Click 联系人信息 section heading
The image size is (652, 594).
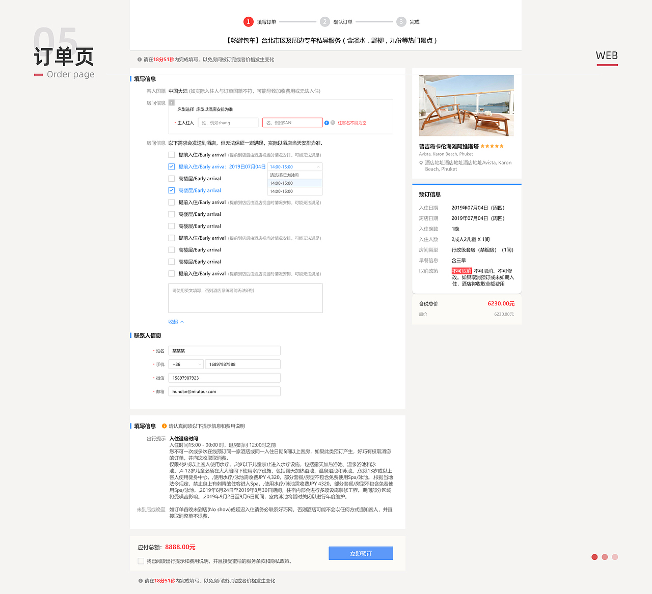click(148, 335)
